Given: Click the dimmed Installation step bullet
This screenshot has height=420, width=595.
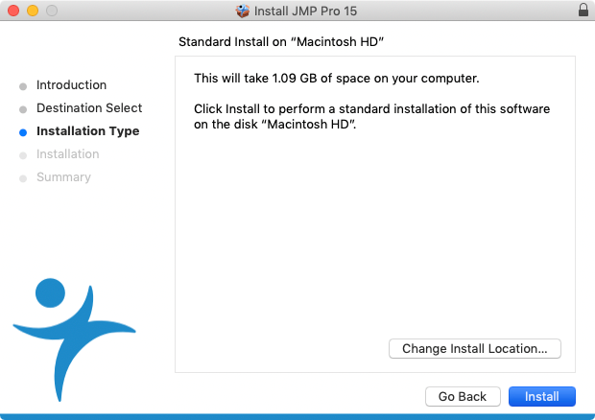Looking at the screenshot, I should 23,155.
